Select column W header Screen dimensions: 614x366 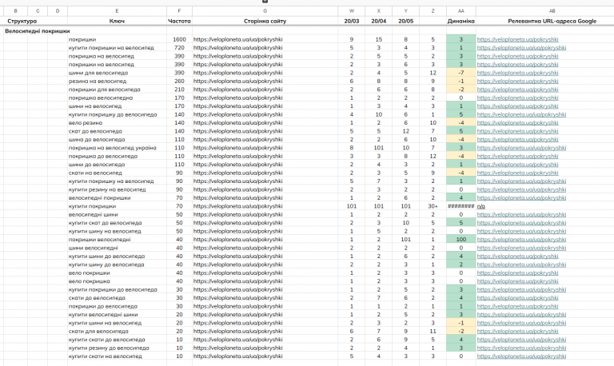[x=352, y=11]
